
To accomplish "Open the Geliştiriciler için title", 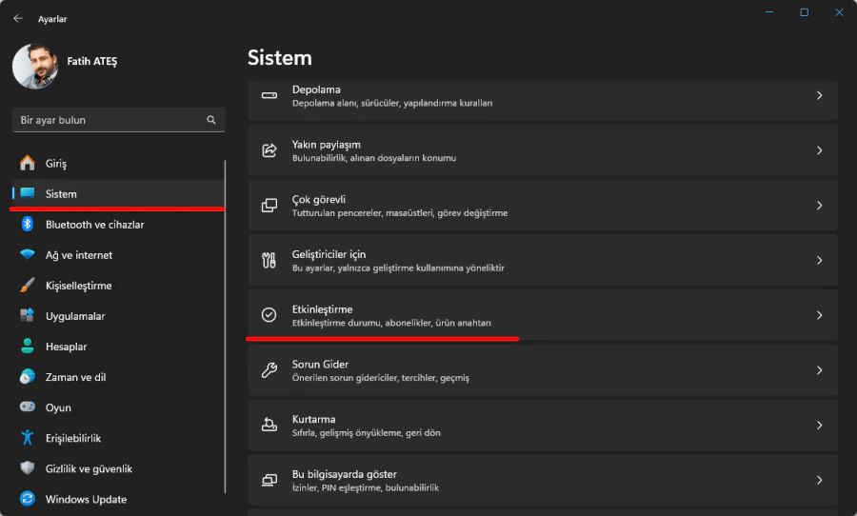I will [329, 254].
